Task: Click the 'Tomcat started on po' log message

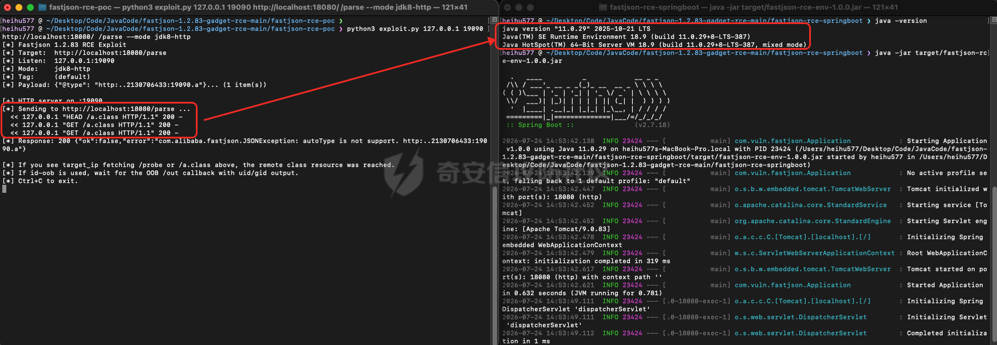Action: pos(947,269)
